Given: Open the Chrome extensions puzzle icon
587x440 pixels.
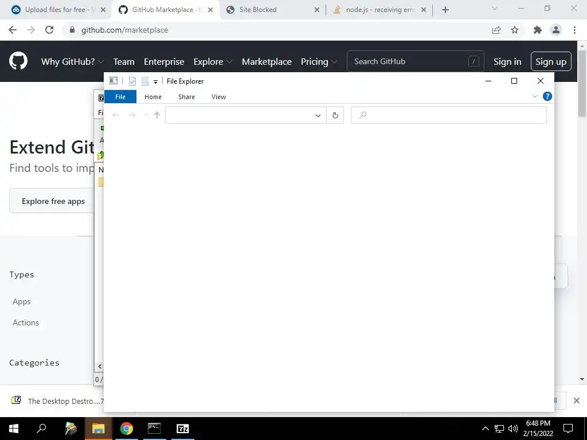Looking at the screenshot, I should (538, 30).
